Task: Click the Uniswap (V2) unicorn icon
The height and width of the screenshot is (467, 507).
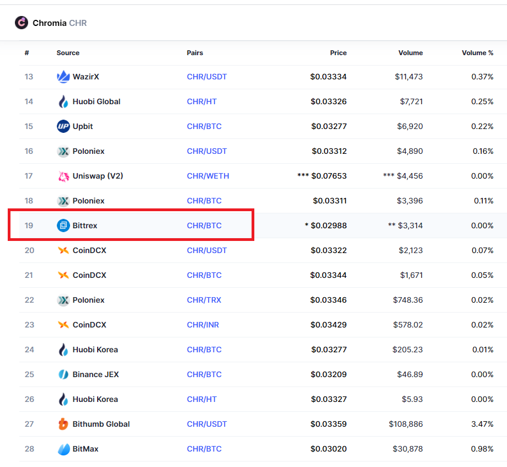Action: (x=63, y=176)
